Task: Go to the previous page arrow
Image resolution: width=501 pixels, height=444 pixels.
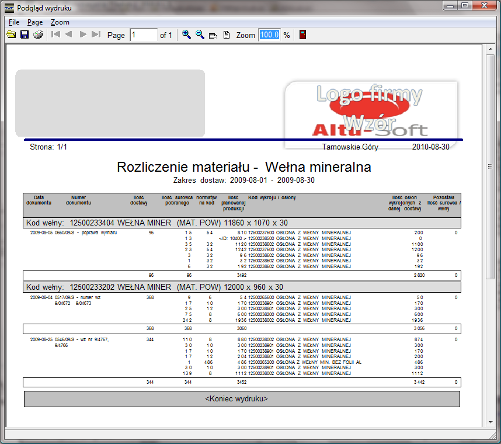Action: [69, 35]
